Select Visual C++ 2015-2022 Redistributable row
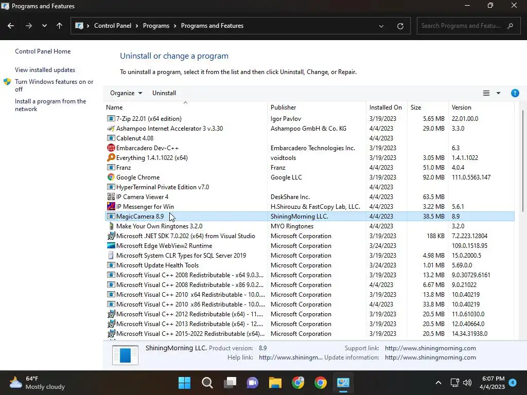 click(309, 333)
